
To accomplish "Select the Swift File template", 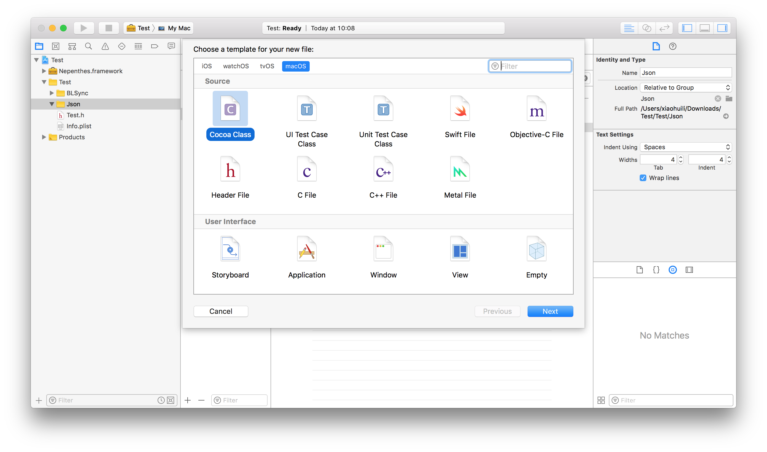I will (x=460, y=117).
